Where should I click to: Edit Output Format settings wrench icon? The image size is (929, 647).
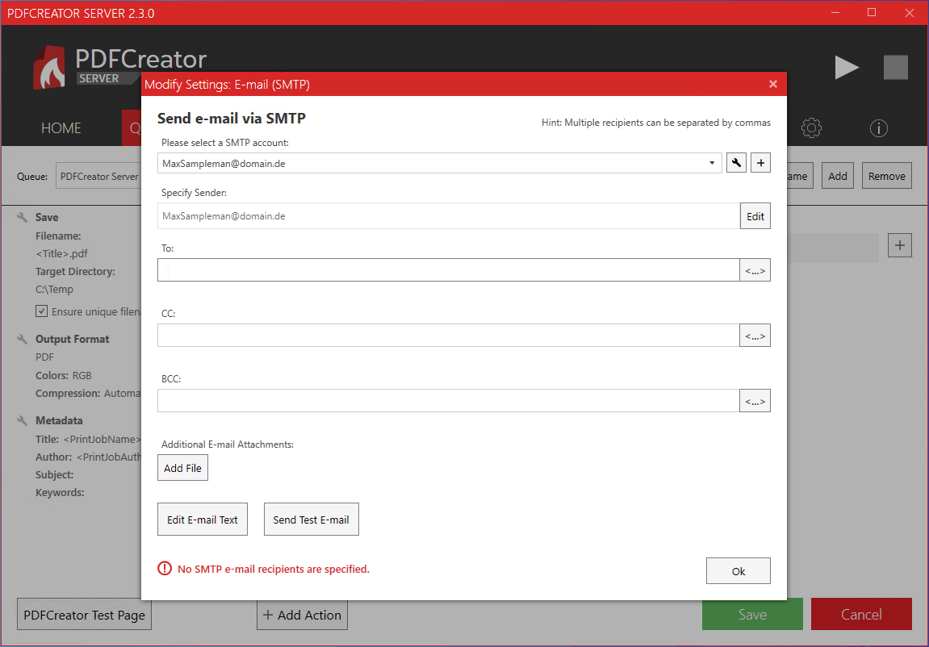click(22, 339)
